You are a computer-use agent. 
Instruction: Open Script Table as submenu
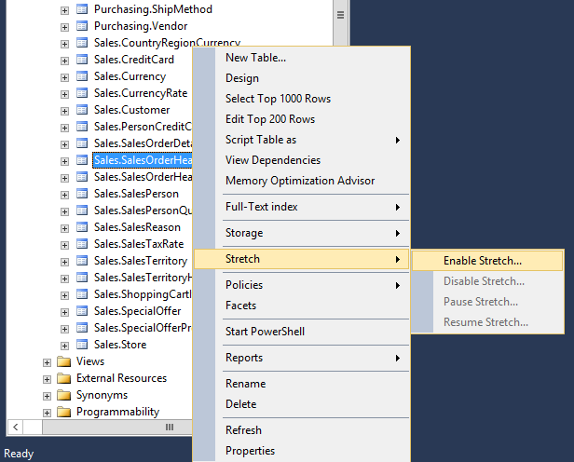(x=261, y=140)
